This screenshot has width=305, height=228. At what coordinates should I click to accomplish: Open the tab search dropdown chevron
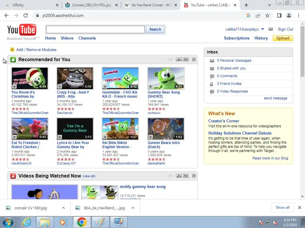point(269,5)
